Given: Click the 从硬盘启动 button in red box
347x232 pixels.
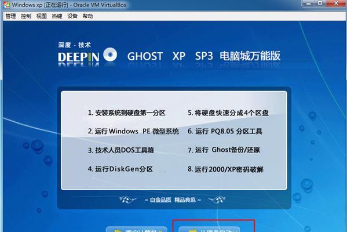Looking at the screenshot, I should (209, 229).
